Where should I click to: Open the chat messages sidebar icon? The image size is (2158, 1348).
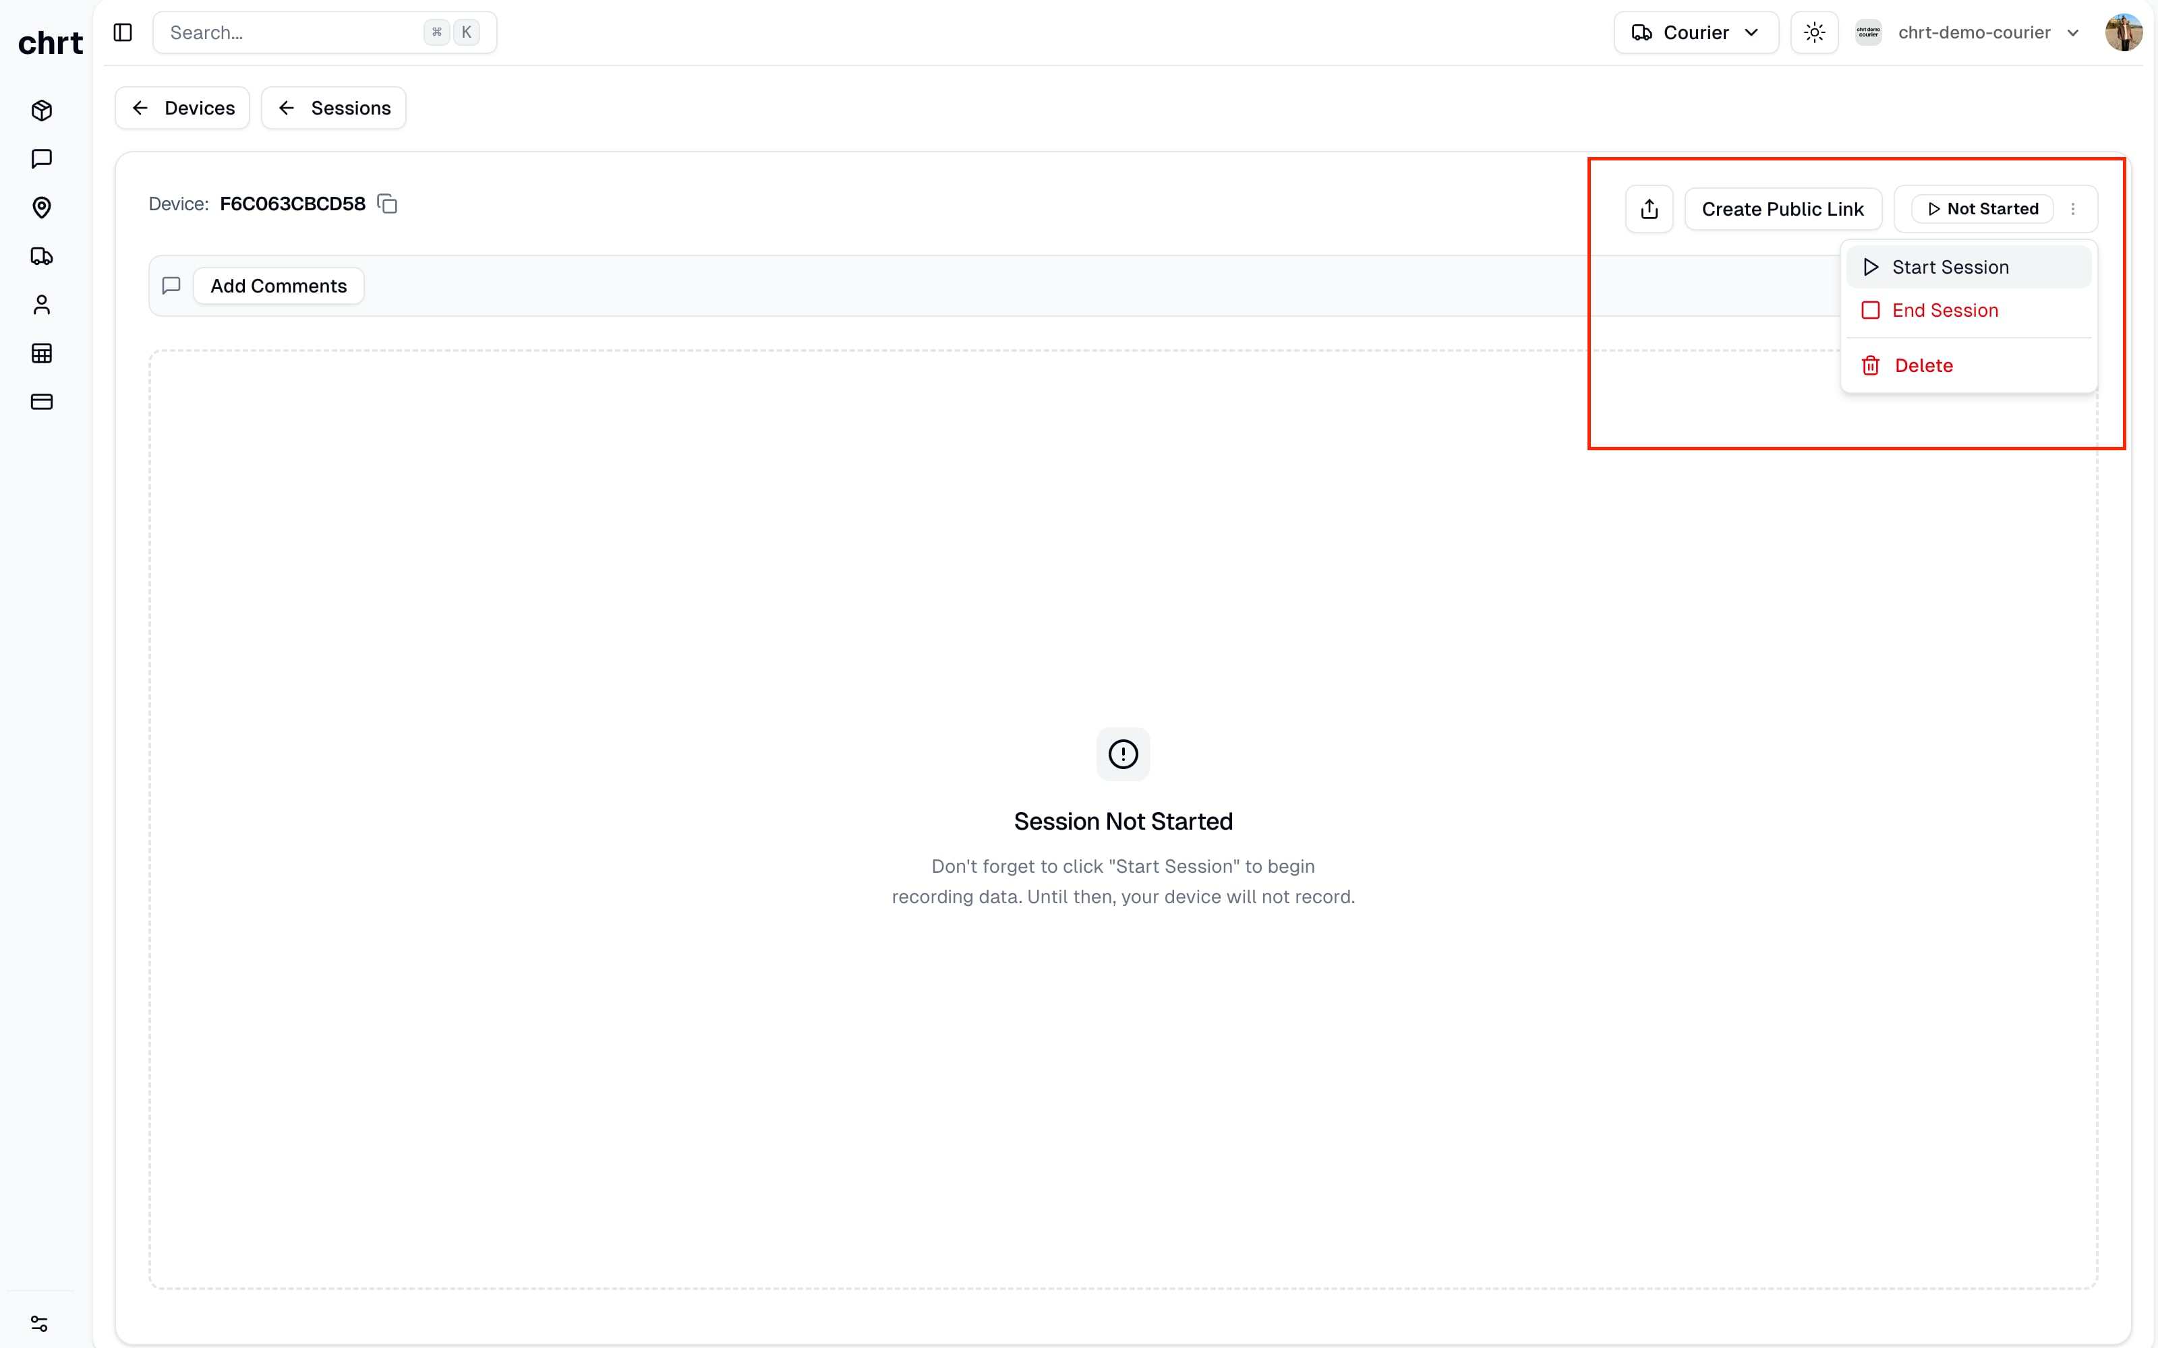coord(42,158)
